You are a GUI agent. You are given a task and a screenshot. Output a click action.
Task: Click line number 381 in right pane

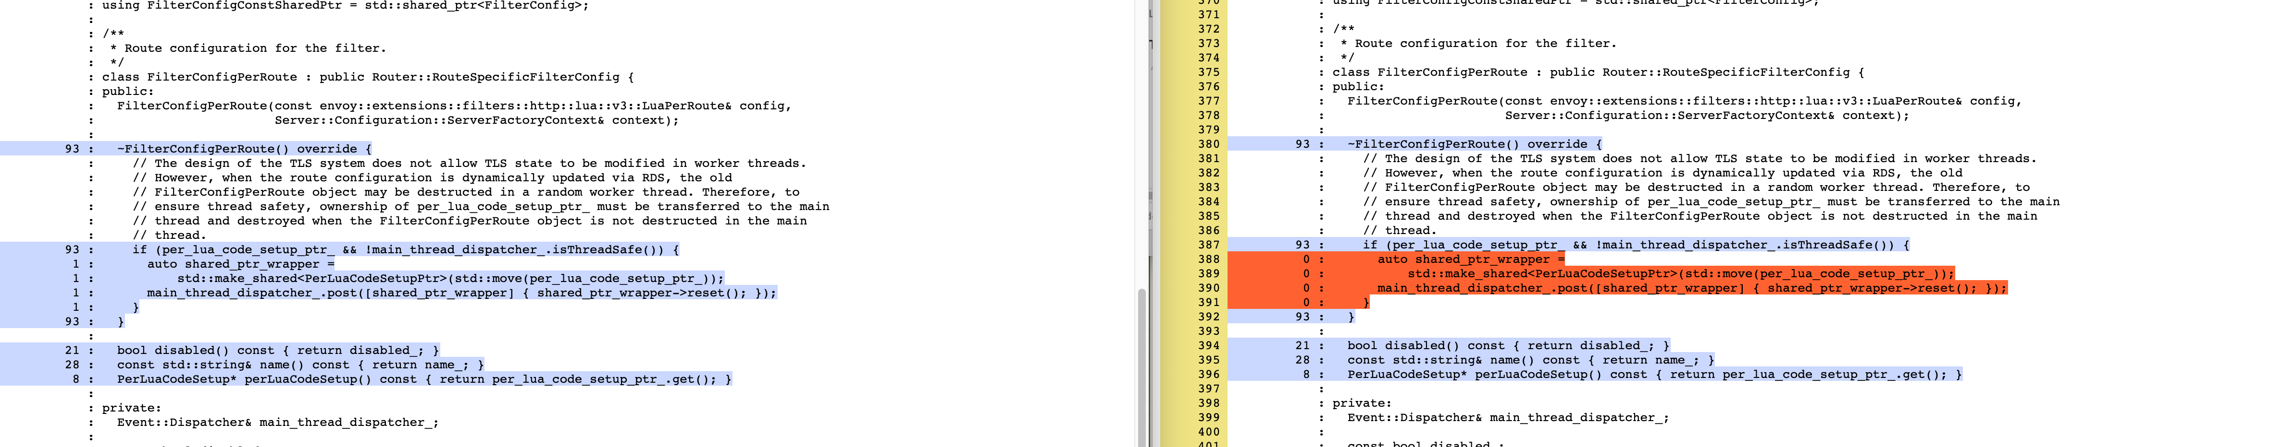1209,158
